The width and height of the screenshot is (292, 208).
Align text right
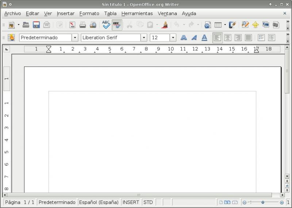coord(238,38)
